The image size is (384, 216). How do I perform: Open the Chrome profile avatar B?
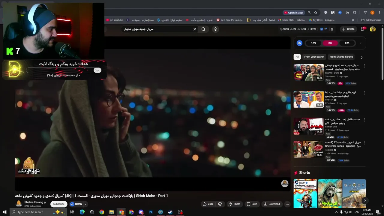(x=372, y=13)
